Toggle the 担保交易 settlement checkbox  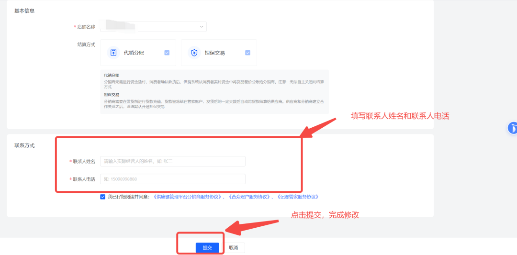tap(247, 53)
